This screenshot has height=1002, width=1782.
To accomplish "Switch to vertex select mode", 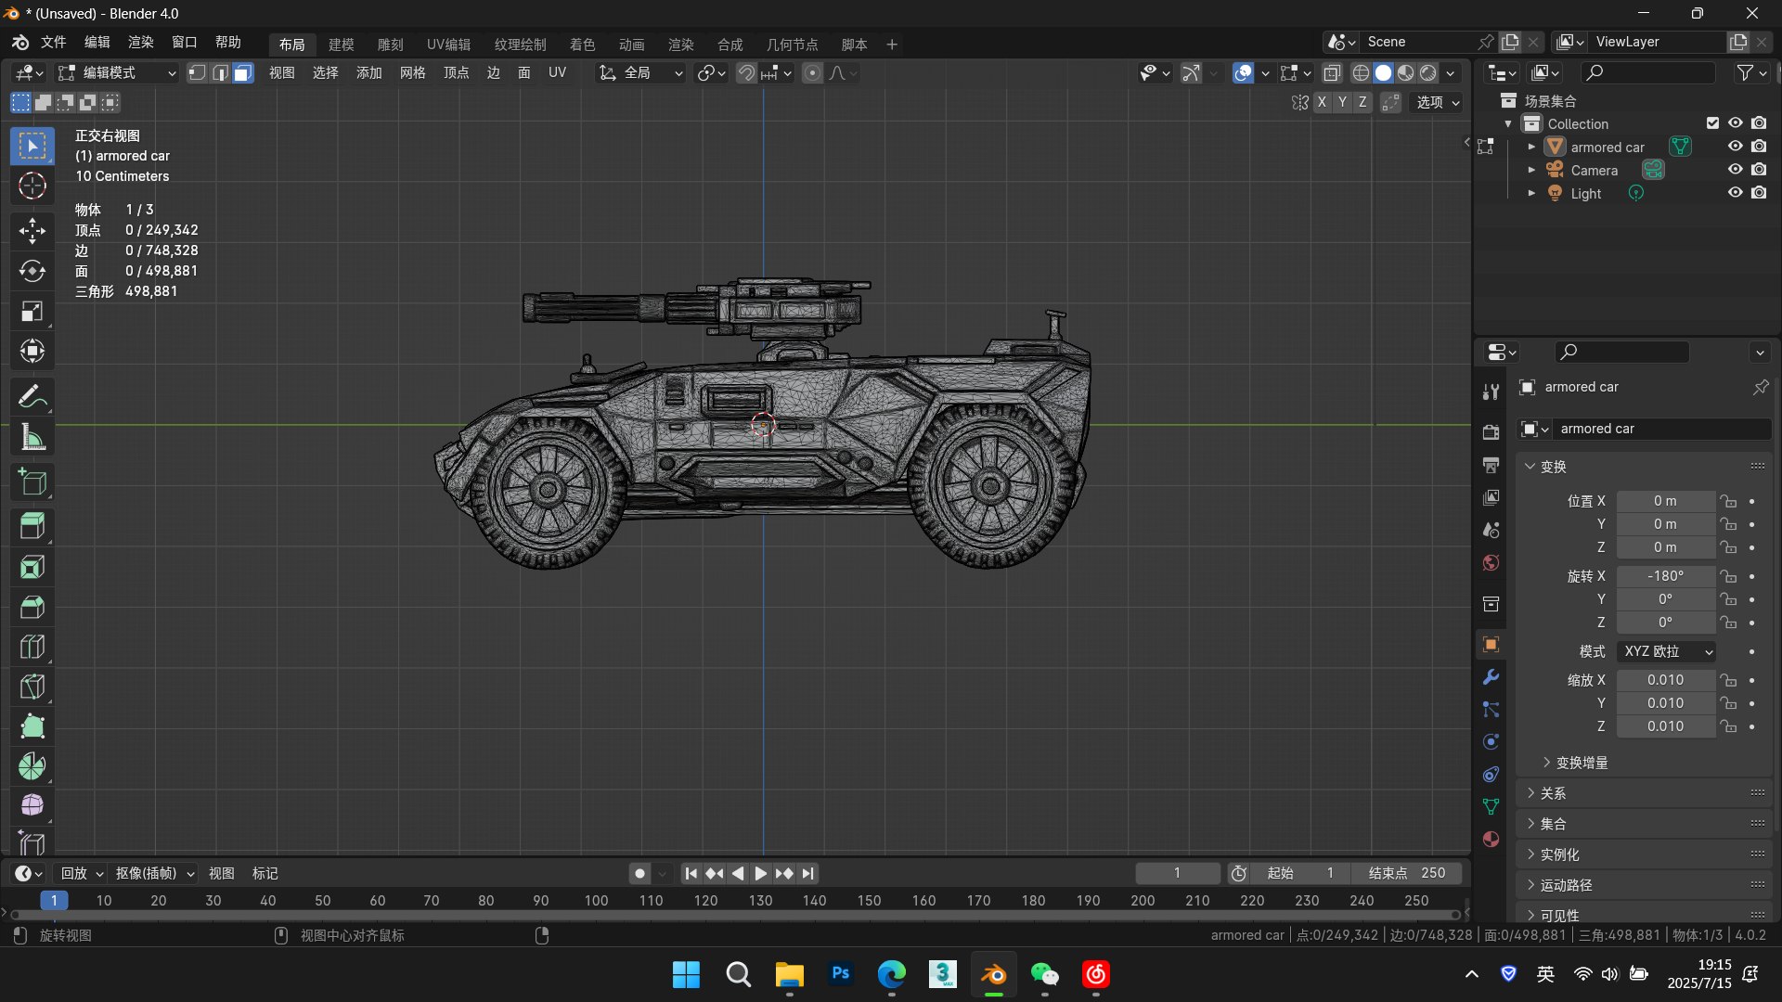I will [197, 72].
